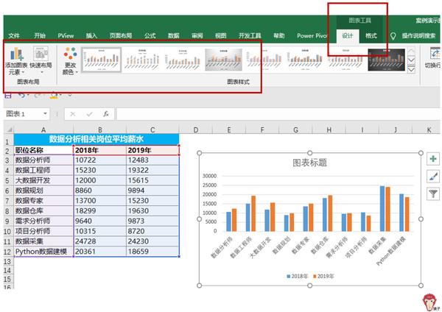The image size is (442, 312).
Task: Open the Undo history dropdown arrow
Action: [x=28, y=95]
